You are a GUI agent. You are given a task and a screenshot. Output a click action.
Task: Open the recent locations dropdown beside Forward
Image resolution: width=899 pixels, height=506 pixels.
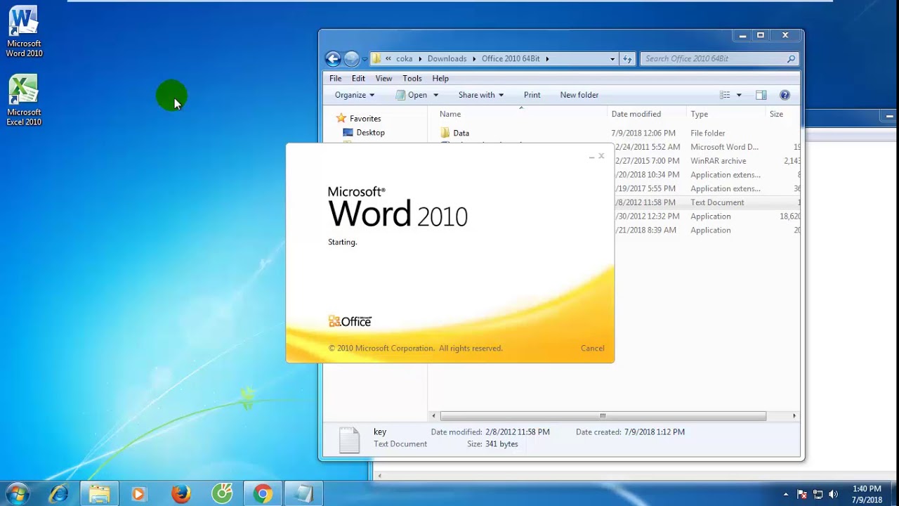click(x=365, y=59)
